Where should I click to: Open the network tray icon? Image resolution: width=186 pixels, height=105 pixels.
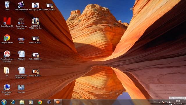(167, 102)
